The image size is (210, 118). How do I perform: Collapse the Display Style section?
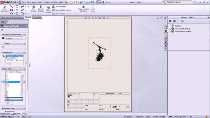24,69
